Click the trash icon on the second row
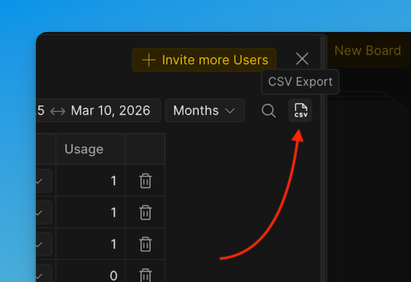 [145, 212]
